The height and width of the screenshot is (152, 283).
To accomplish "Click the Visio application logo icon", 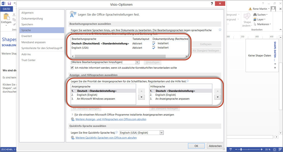I will click(4, 3).
